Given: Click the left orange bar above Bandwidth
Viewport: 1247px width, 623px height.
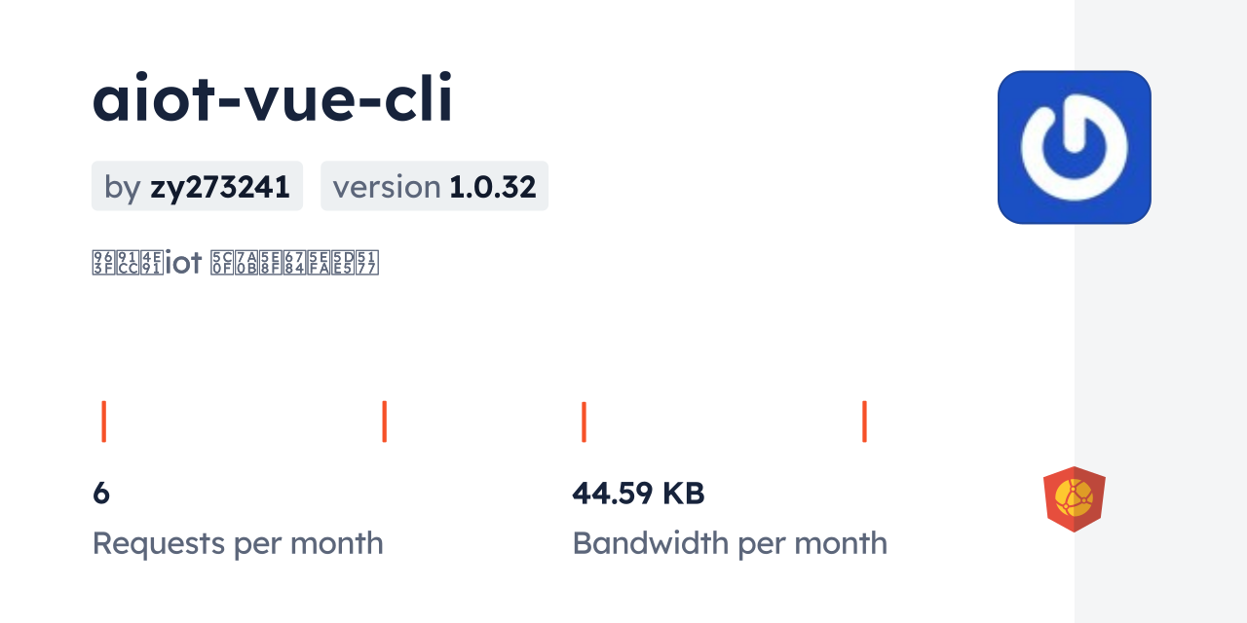Looking at the screenshot, I should [584, 421].
